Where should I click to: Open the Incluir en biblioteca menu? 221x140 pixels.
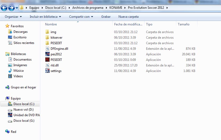[x=45, y=17]
